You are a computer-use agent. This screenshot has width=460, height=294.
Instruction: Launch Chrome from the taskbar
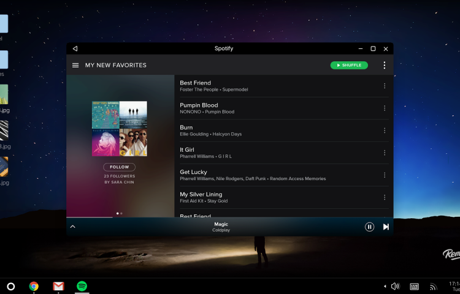34,286
